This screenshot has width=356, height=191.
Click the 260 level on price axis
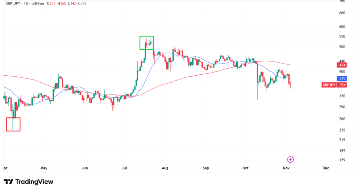pyautogui.click(x=342, y=119)
